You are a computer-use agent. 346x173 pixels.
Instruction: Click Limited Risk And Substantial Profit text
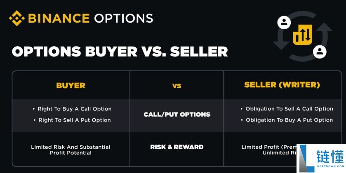(71, 150)
